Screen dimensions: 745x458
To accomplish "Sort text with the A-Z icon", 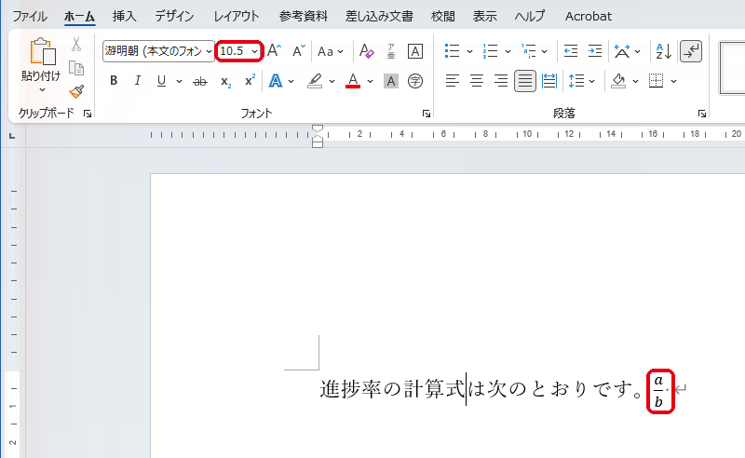I will tap(663, 51).
